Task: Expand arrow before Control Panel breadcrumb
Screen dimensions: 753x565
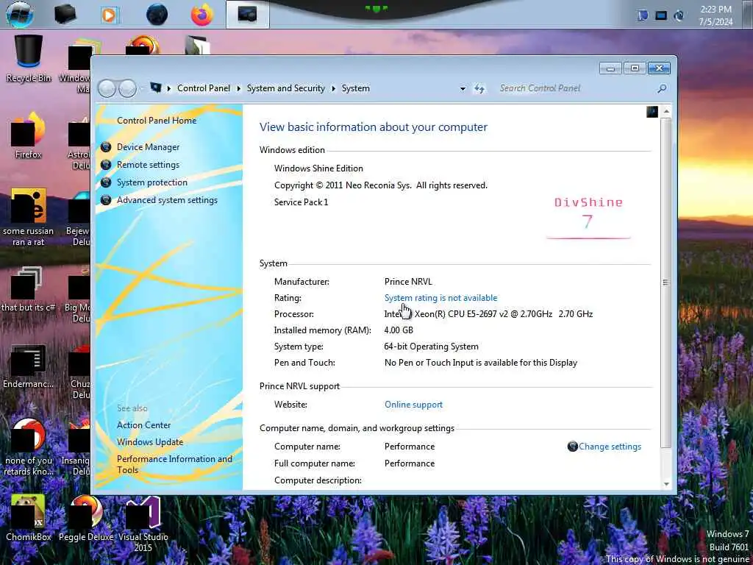Action: [x=169, y=88]
